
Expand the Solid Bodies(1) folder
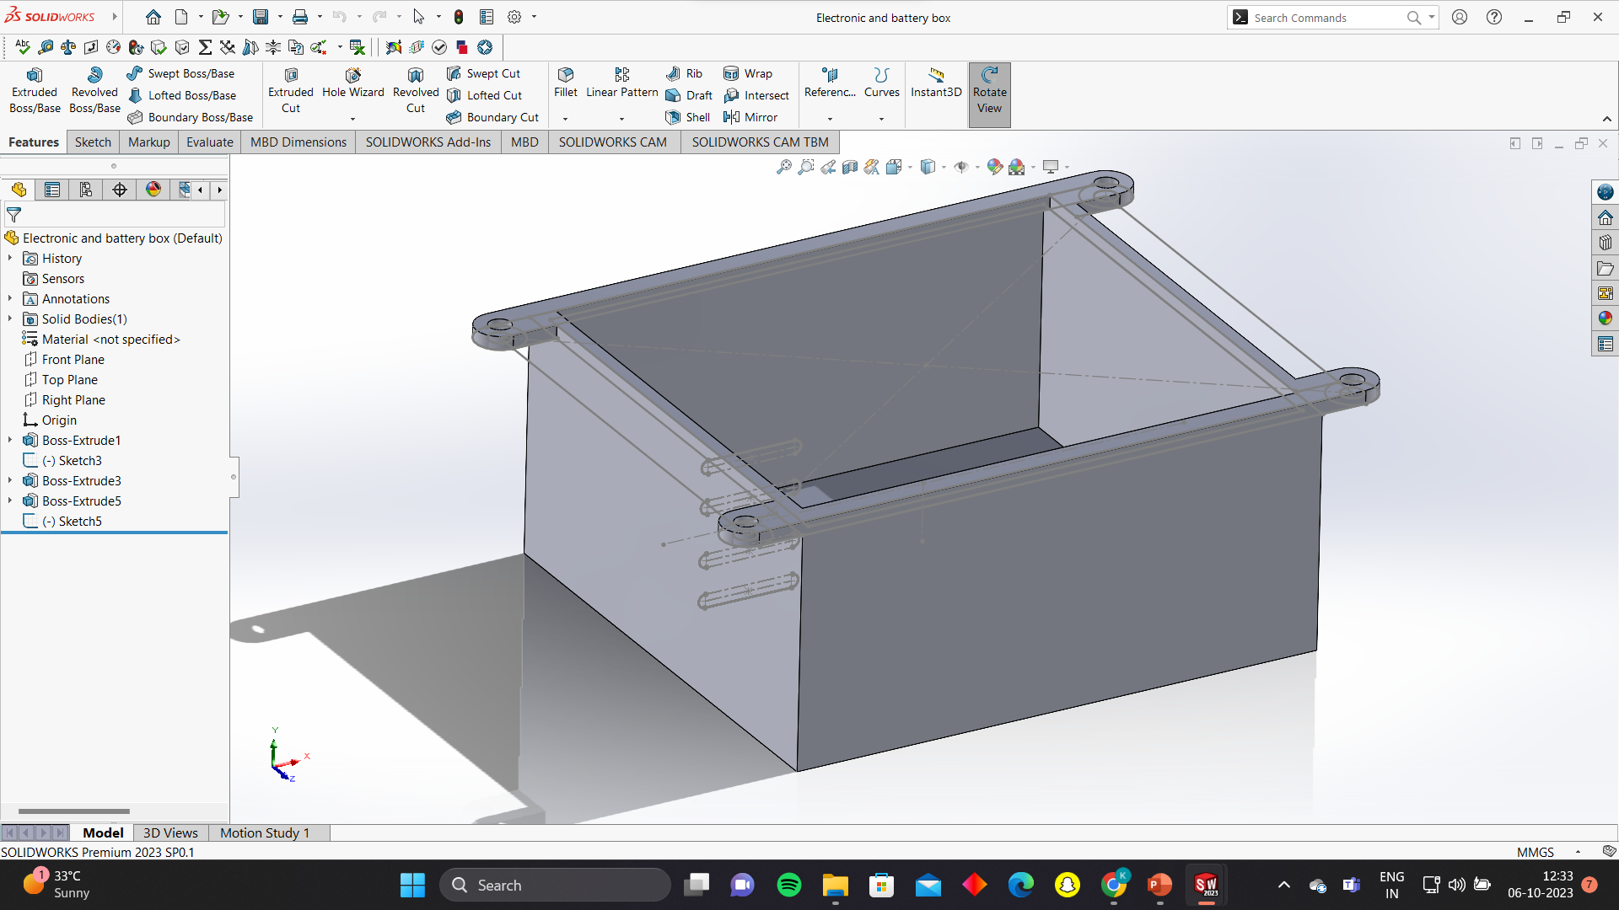[10, 318]
